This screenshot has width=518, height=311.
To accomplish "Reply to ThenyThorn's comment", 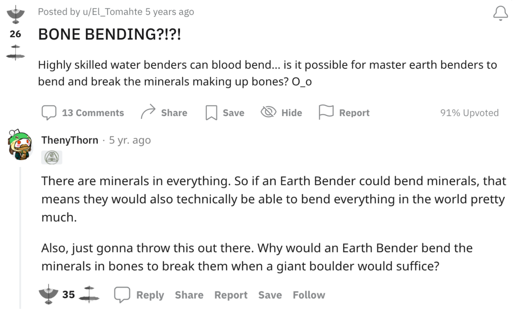I will [x=139, y=295].
